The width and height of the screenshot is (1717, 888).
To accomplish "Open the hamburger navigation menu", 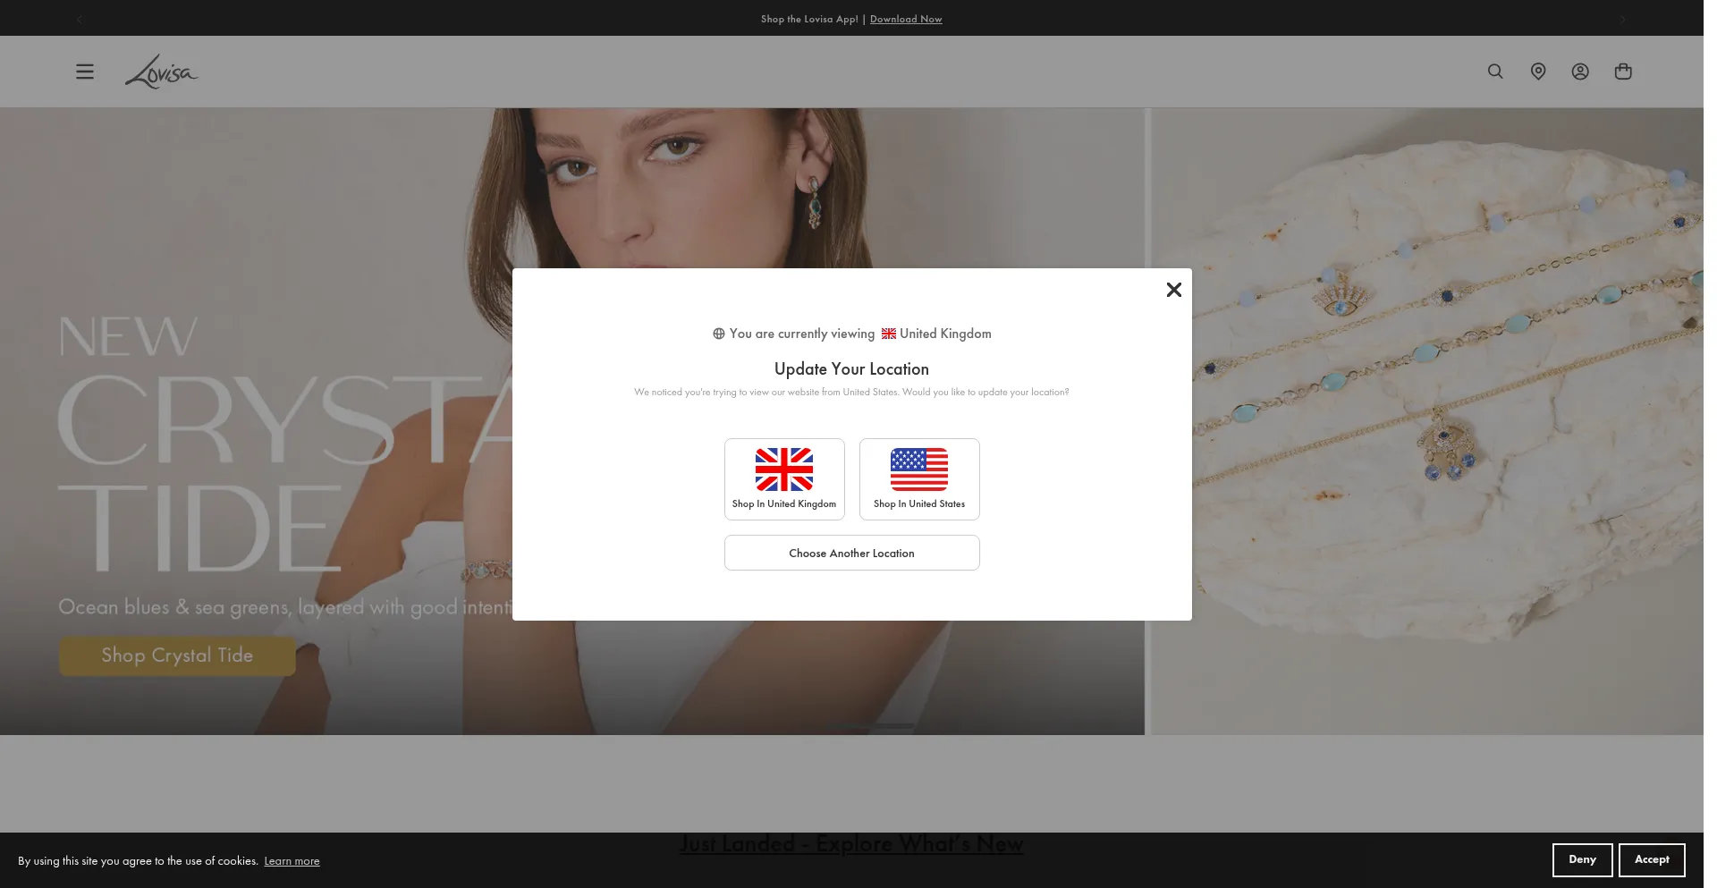I will 85,72.
